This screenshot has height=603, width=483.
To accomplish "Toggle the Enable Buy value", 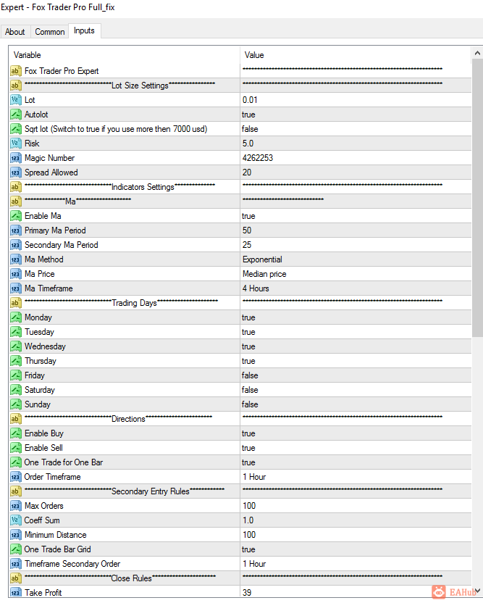I will tap(356, 433).
